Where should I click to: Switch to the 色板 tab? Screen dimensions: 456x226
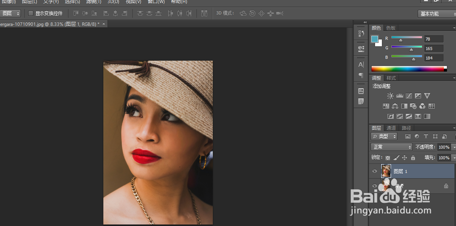click(391, 28)
